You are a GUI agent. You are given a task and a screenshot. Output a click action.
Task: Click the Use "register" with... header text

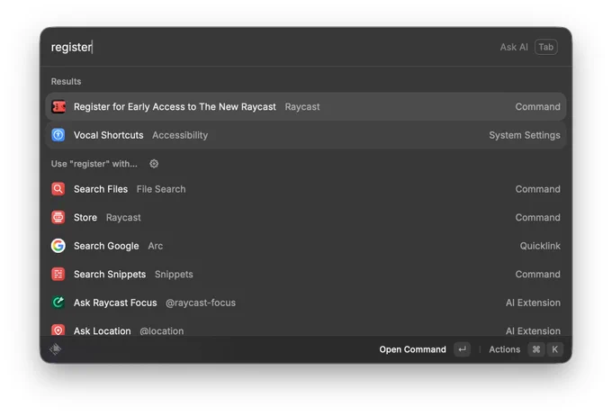click(x=94, y=164)
